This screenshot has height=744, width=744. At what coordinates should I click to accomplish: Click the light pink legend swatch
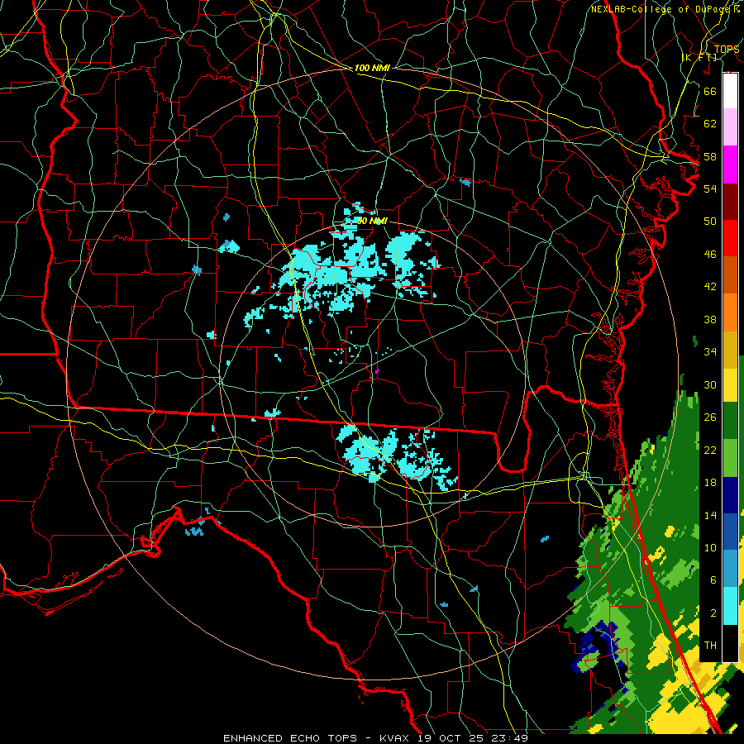(x=730, y=127)
